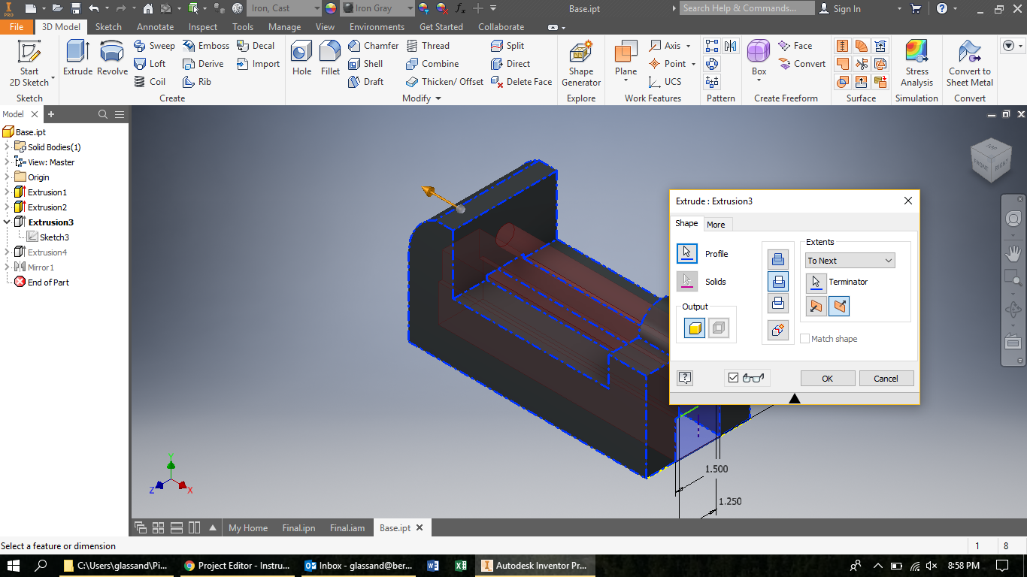Click the Save icon in quick access toolbar
The height and width of the screenshot is (577, 1027).
coord(76,8)
